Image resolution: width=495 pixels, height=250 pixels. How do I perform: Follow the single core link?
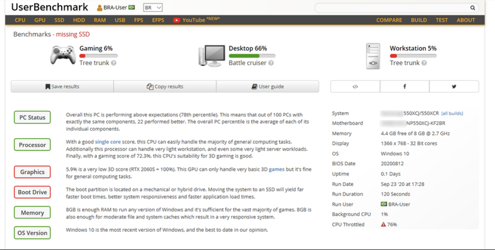coord(108,142)
